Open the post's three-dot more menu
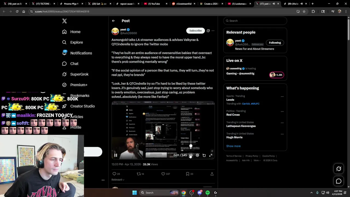 [x=213, y=31]
